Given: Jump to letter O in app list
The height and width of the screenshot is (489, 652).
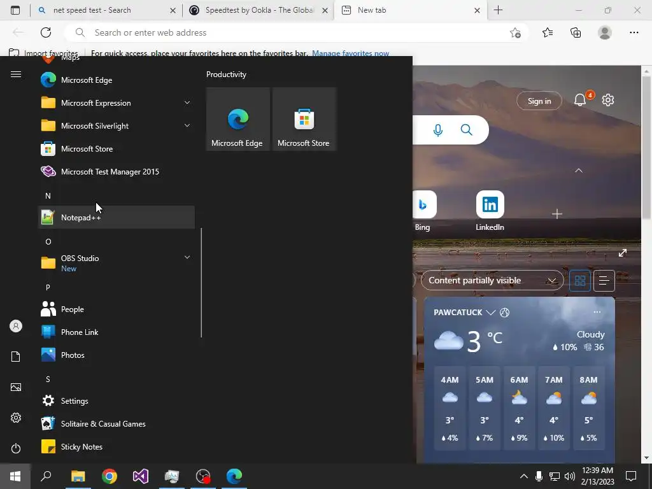Looking at the screenshot, I should click(x=48, y=241).
